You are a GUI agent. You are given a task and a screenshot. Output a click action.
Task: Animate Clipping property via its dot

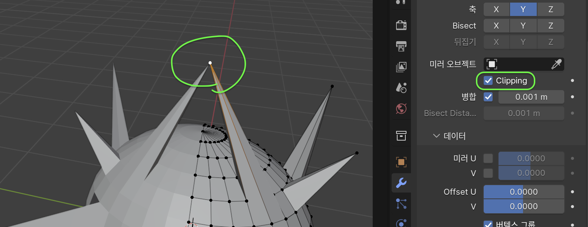coord(572,80)
